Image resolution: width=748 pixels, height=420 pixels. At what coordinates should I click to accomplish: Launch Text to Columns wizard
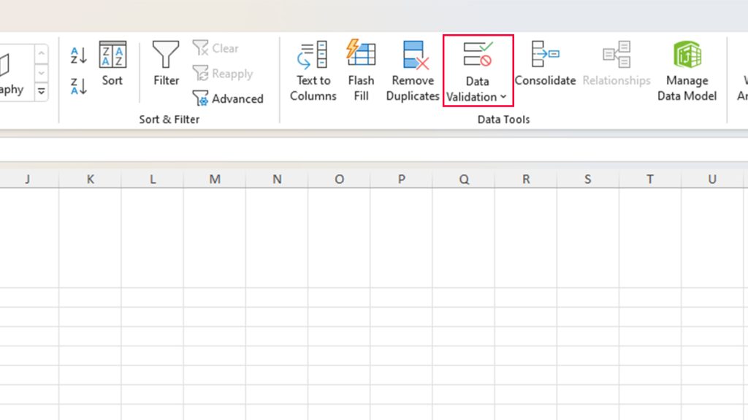click(x=313, y=71)
